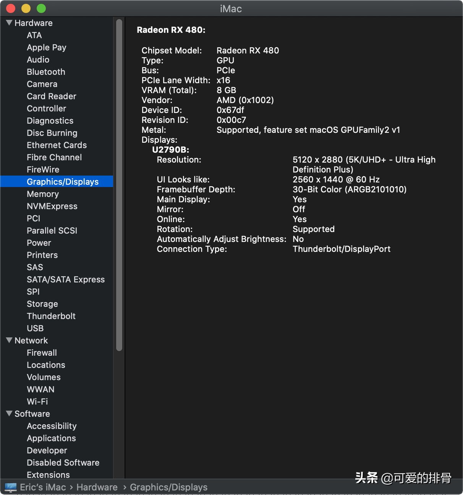Open the Ethernet Cards report
Viewport: 463px width, 495px height.
click(x=57, y=145)
